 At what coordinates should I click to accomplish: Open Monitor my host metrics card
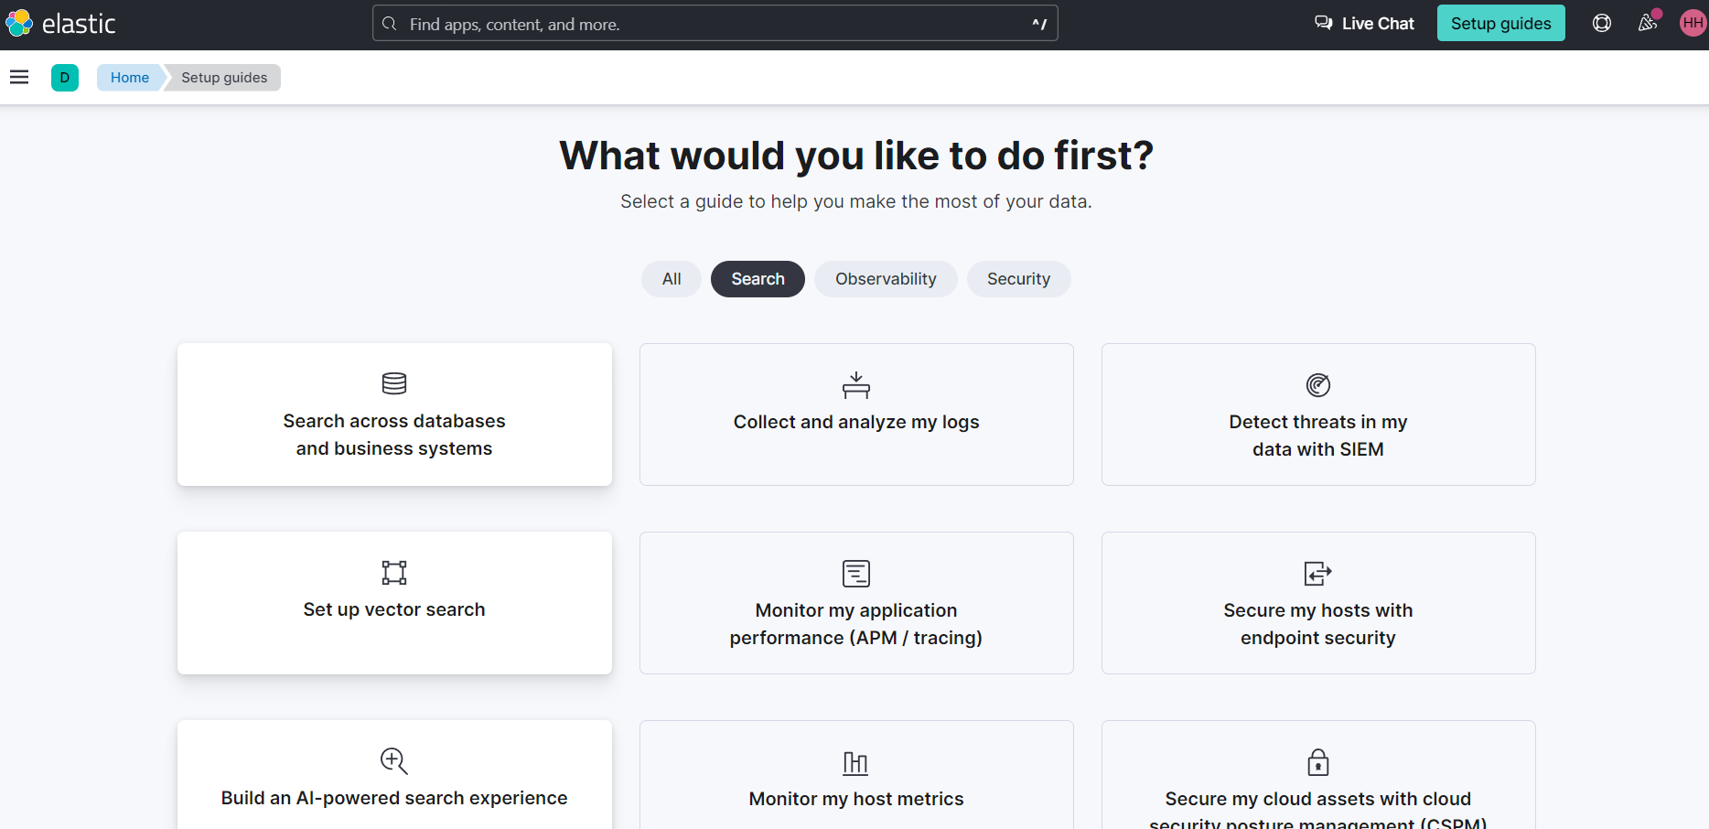pos(856,798)
